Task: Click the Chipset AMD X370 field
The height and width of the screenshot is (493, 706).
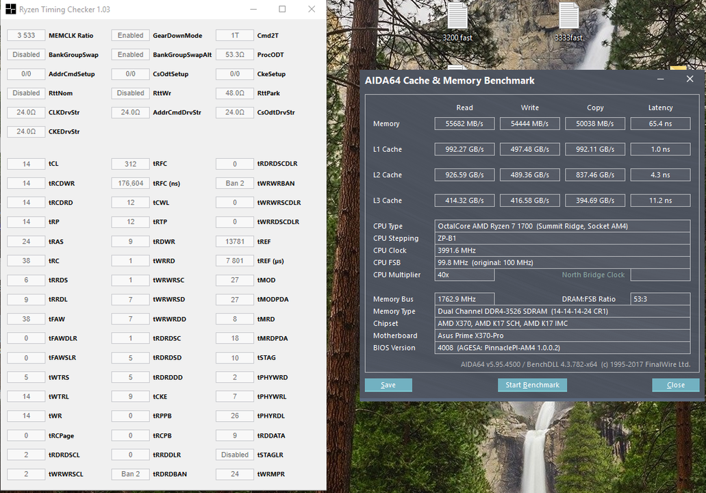Action: click(x=562, y=323)
